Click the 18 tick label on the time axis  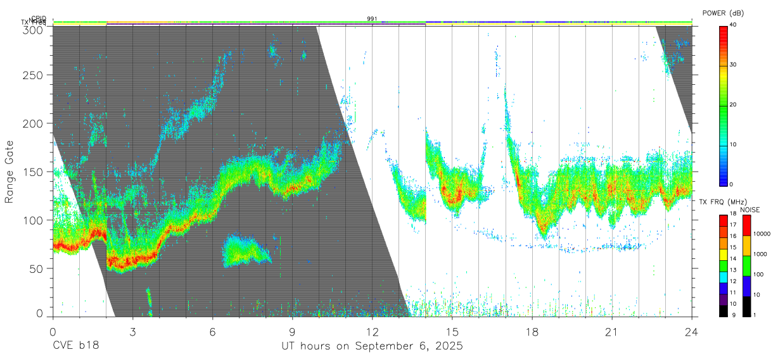point(532,332)
